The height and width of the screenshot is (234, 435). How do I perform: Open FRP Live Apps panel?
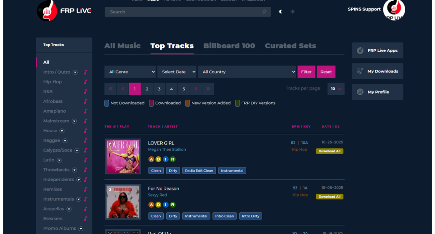click(377, 50)
